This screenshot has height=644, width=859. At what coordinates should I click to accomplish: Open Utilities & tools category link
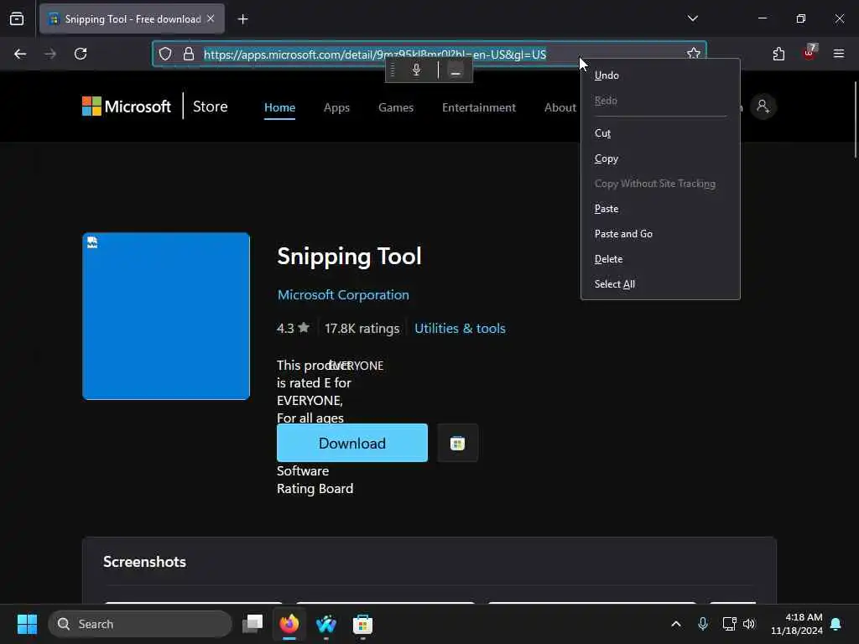point(460,328)
